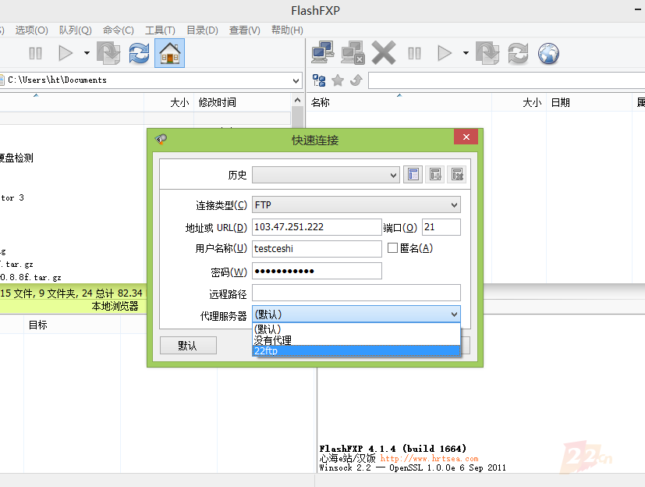
Task: Click the first history icon after 历史 dropdown
Action: coord(413,175)
